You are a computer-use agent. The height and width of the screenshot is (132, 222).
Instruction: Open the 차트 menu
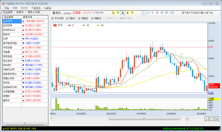(x=15, y=8)
